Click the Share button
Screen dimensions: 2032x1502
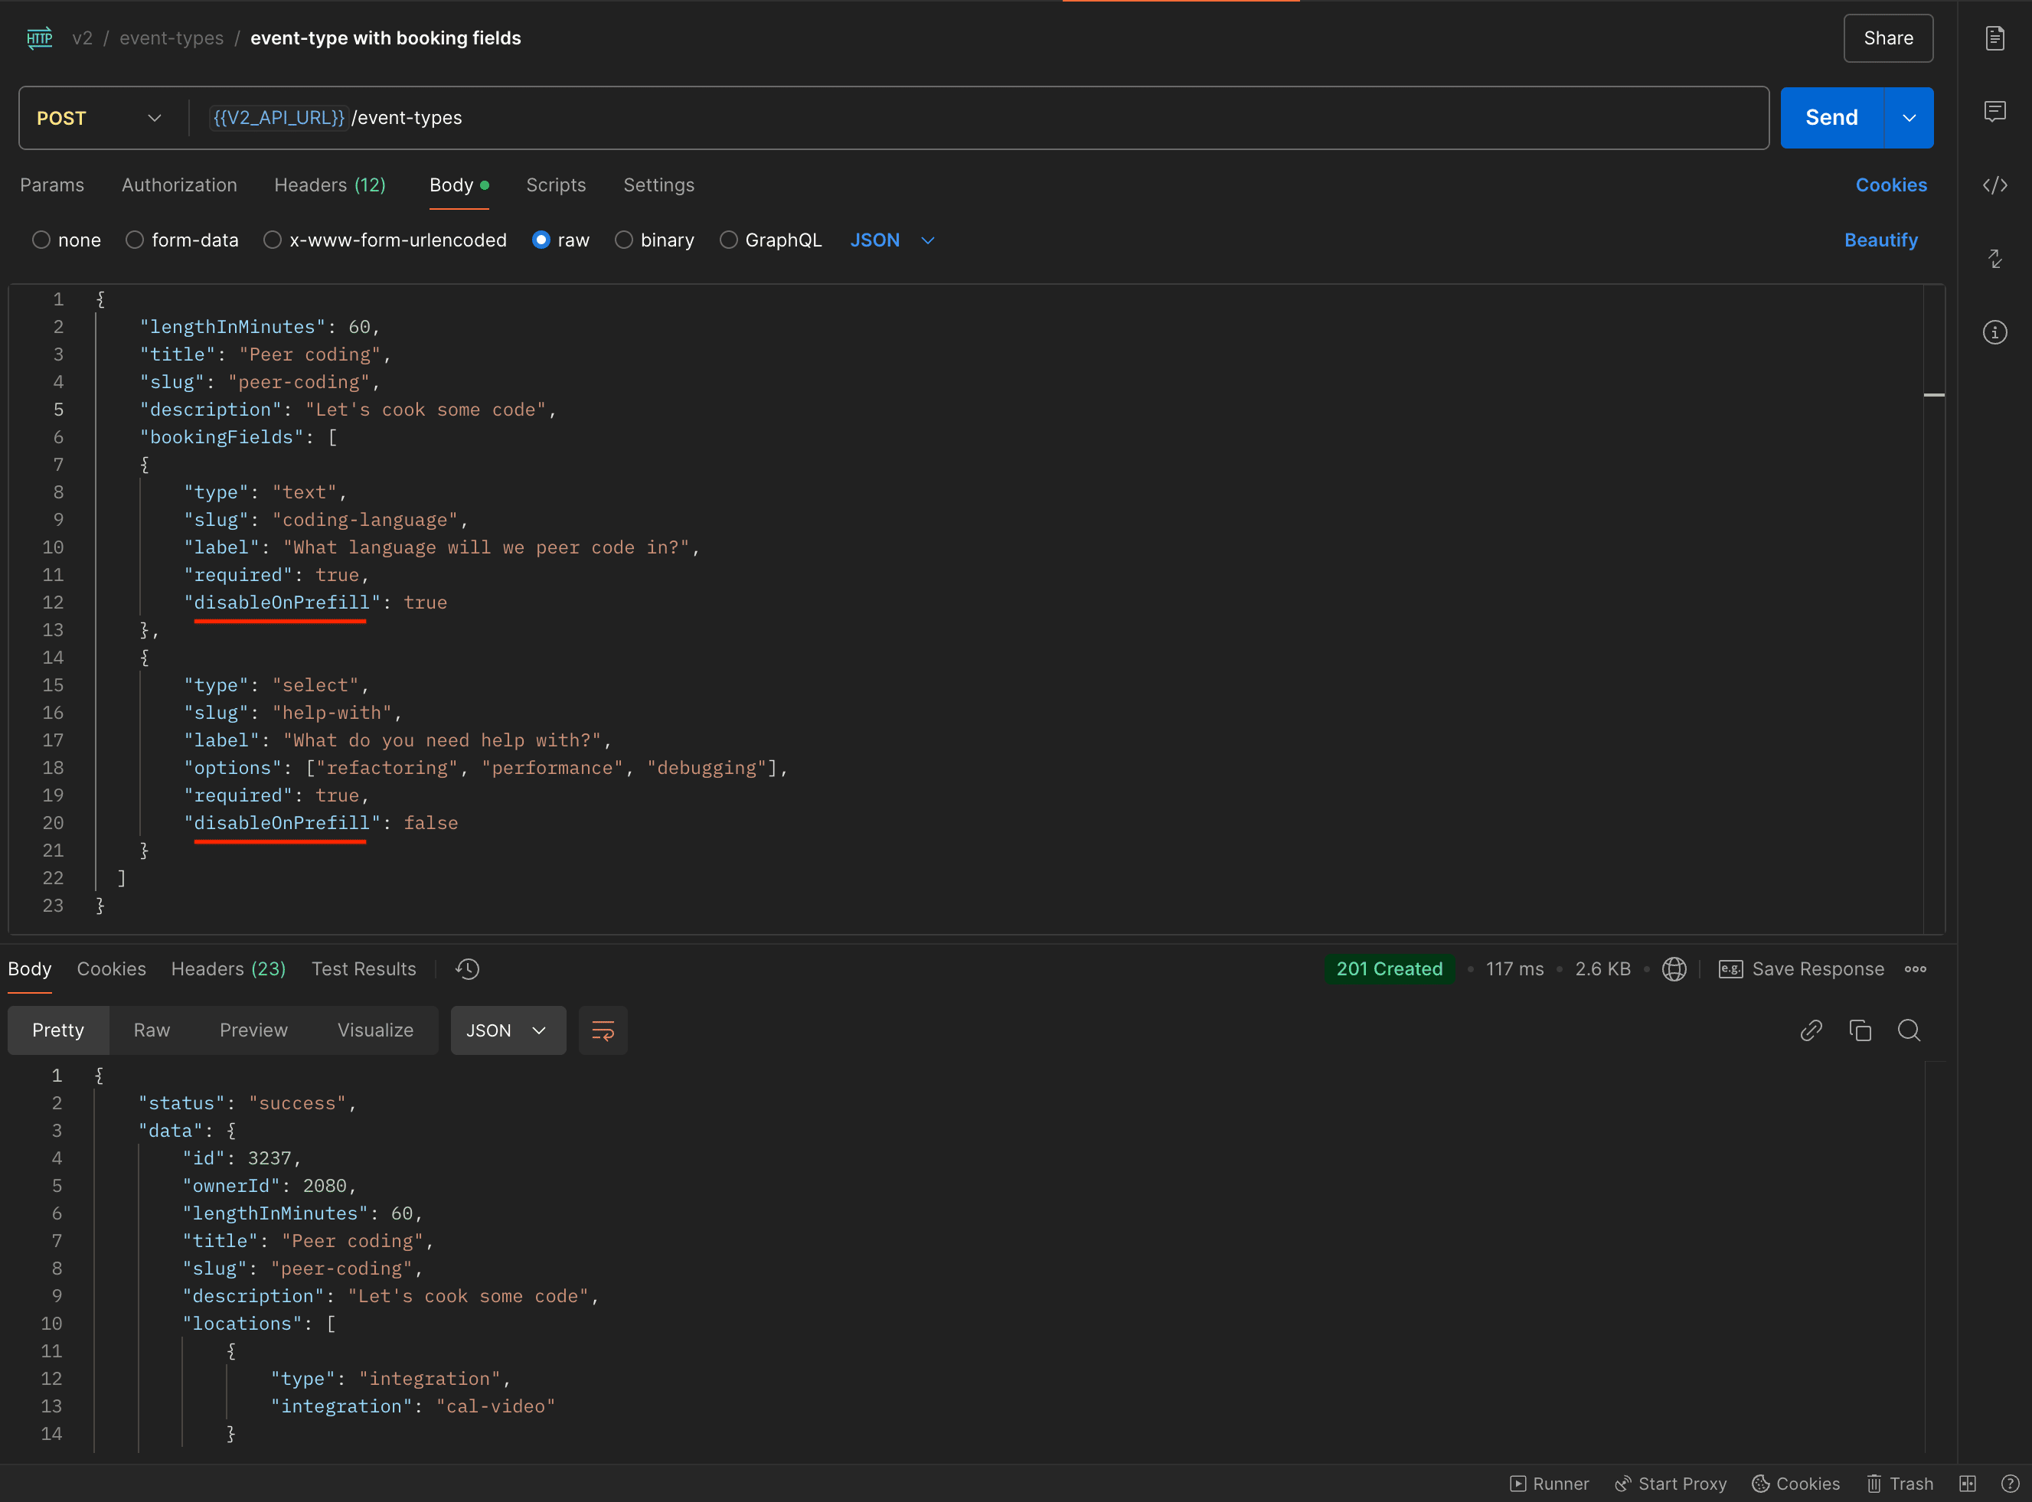coord(1887,38)
